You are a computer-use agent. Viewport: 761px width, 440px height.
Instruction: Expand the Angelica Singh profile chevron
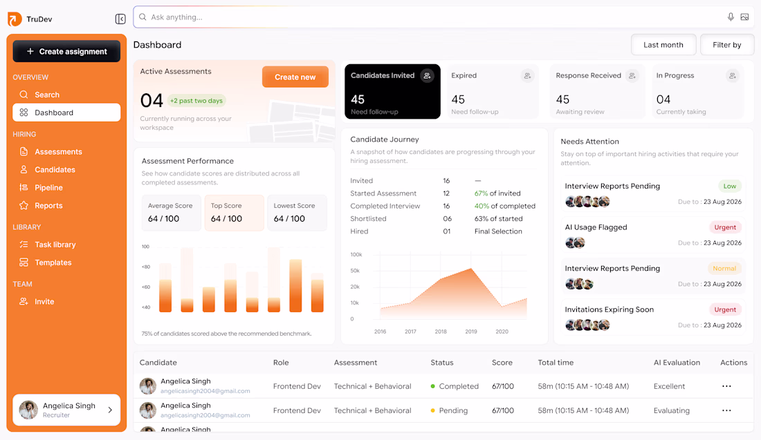[x=110, y=410]
